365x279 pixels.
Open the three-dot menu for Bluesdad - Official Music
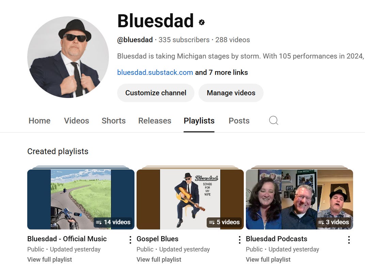tap(130, 240)
